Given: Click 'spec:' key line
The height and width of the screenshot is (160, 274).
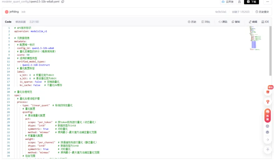Looking at the screenshot, I should click(x=18, y=95).
